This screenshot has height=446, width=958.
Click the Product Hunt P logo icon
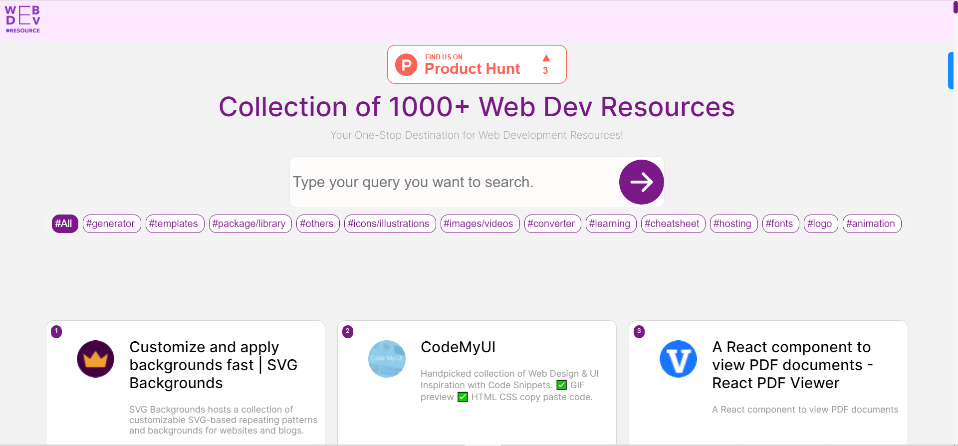pos(406,65)
